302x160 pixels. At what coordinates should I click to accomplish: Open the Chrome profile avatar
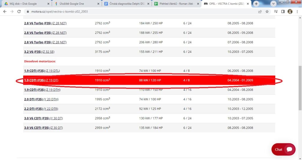pyautogui.click(x=290, y=11)
